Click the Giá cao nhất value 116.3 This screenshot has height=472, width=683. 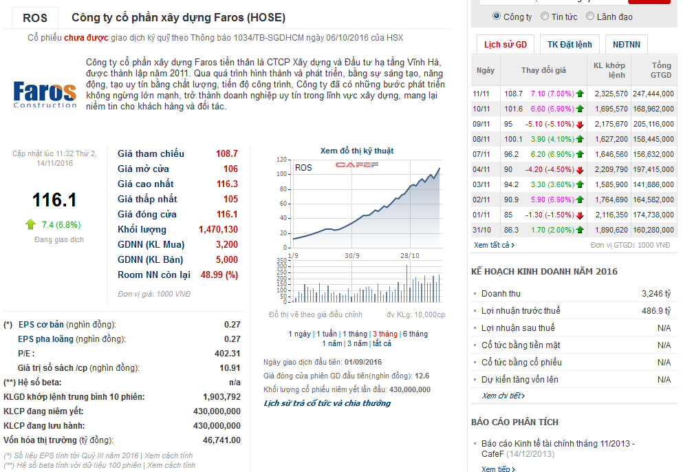[228, 184]
